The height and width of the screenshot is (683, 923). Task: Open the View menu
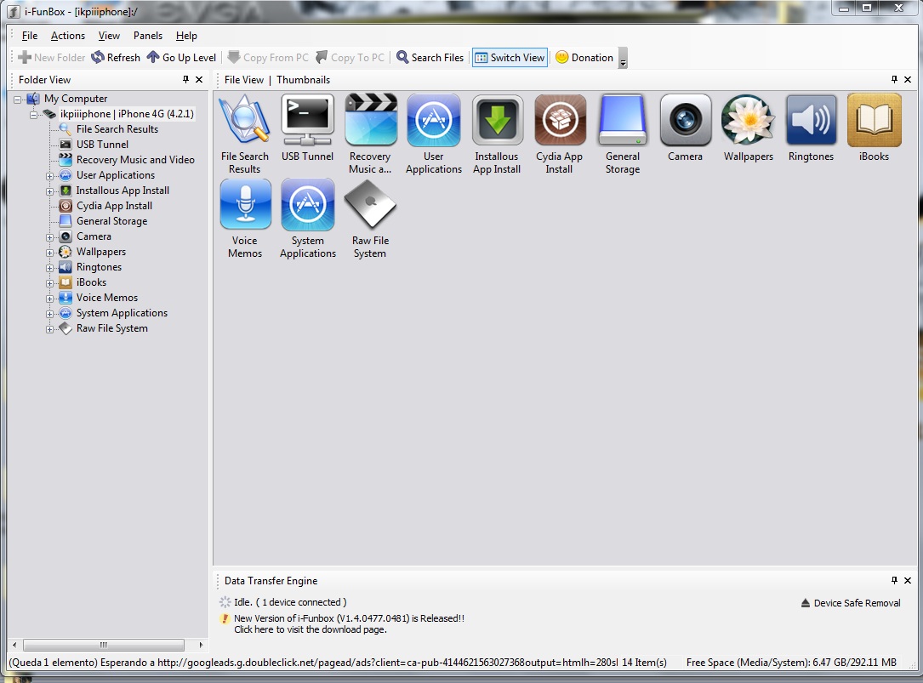coord(109,36)
